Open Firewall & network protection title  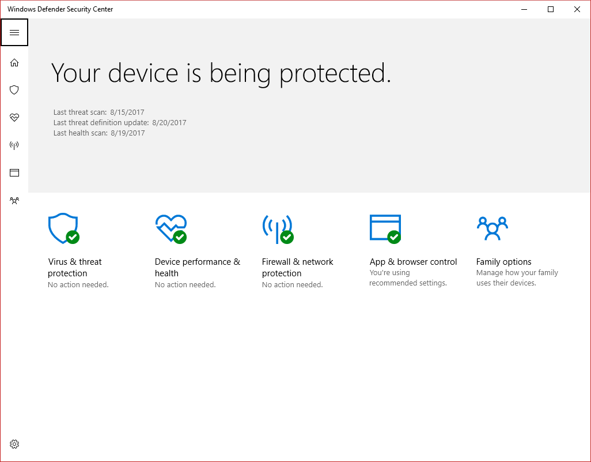tap(297, 267)
